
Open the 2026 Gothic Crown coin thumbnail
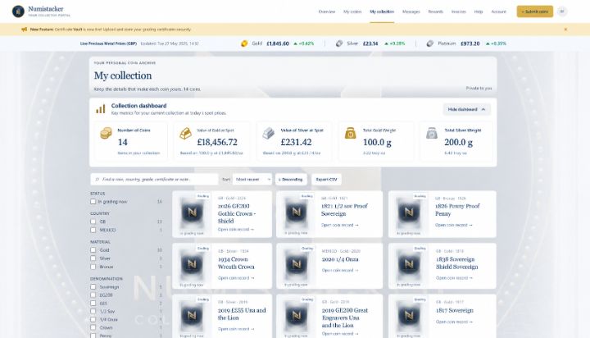[192, 213]
